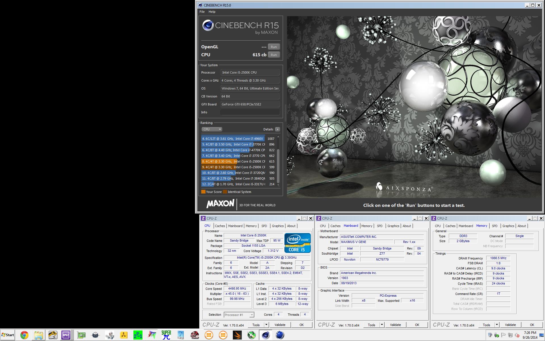The image size is (545, 341).
Task: Click Validate in CPU-Z Memory-tab window
Action: pyautogui.click(x=510, y=325)
